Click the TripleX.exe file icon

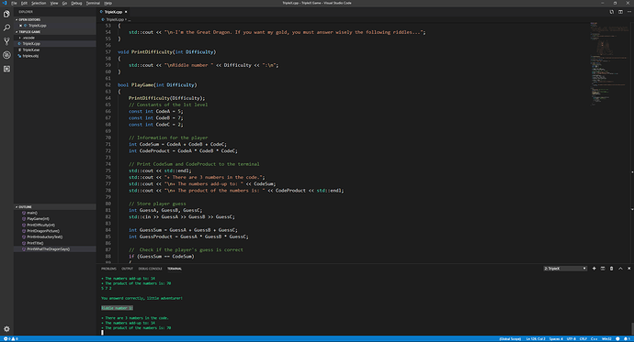coord(19,50)
